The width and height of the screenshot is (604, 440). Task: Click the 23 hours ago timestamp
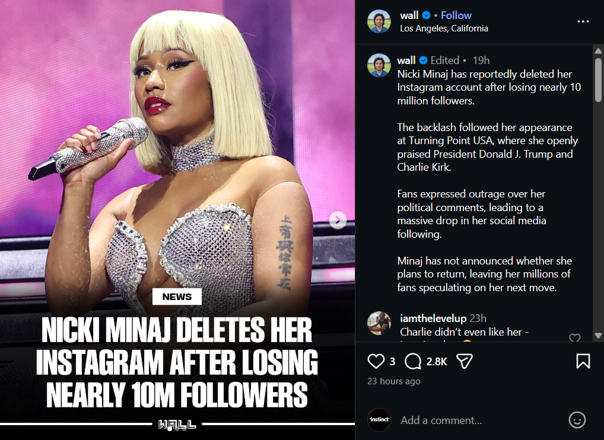click(x=393, y=381)
